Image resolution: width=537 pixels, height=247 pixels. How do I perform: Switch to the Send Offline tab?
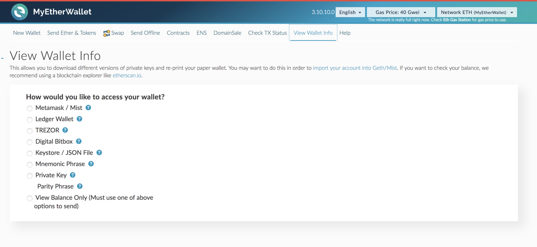click(145, 33)
